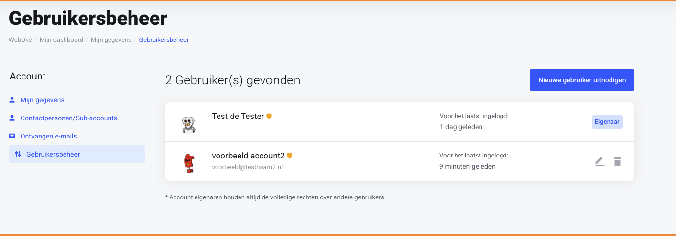Click the red voorbeeld account2 avatar
Screen dimensions: 676x236
pyautogui.click(x=188, y=163)
